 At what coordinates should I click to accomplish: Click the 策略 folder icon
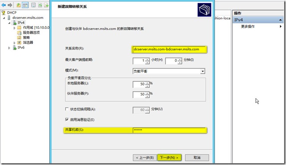pos(19,38)
